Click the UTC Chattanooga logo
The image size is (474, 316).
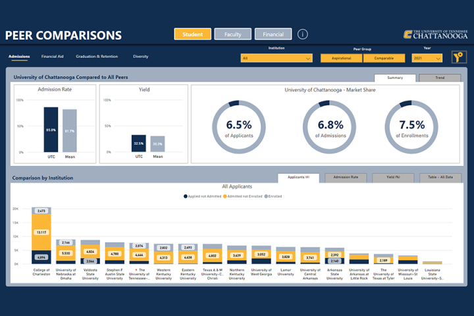pos(435,34)
